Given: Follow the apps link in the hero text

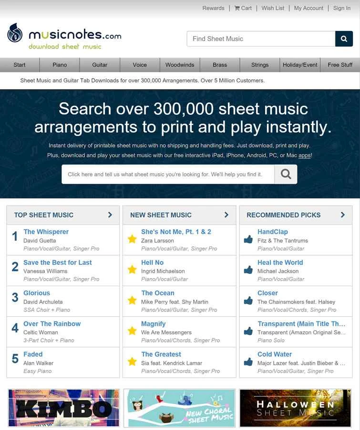Looking at the screenshot, I should coord(305,156).
